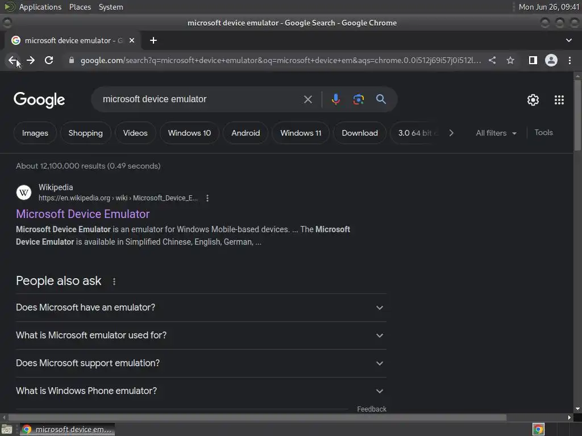
Task: Click the horizontal scrollbar thumb
Action: pyautogui.click(x=257, y=417)
